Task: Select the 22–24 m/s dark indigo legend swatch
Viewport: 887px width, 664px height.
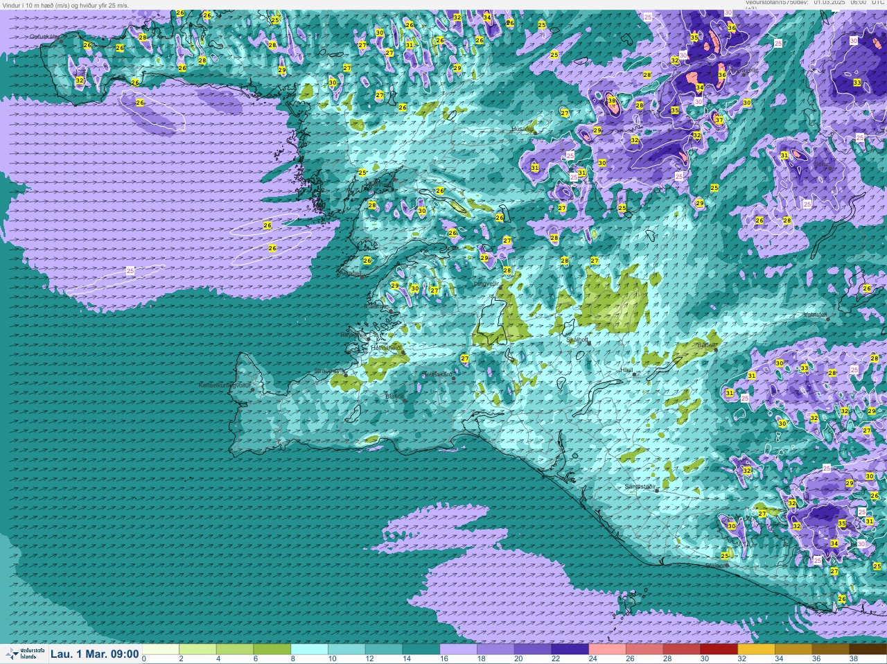Action: pos(570,649)
